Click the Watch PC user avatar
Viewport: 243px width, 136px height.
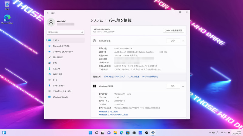pos(51,22)
